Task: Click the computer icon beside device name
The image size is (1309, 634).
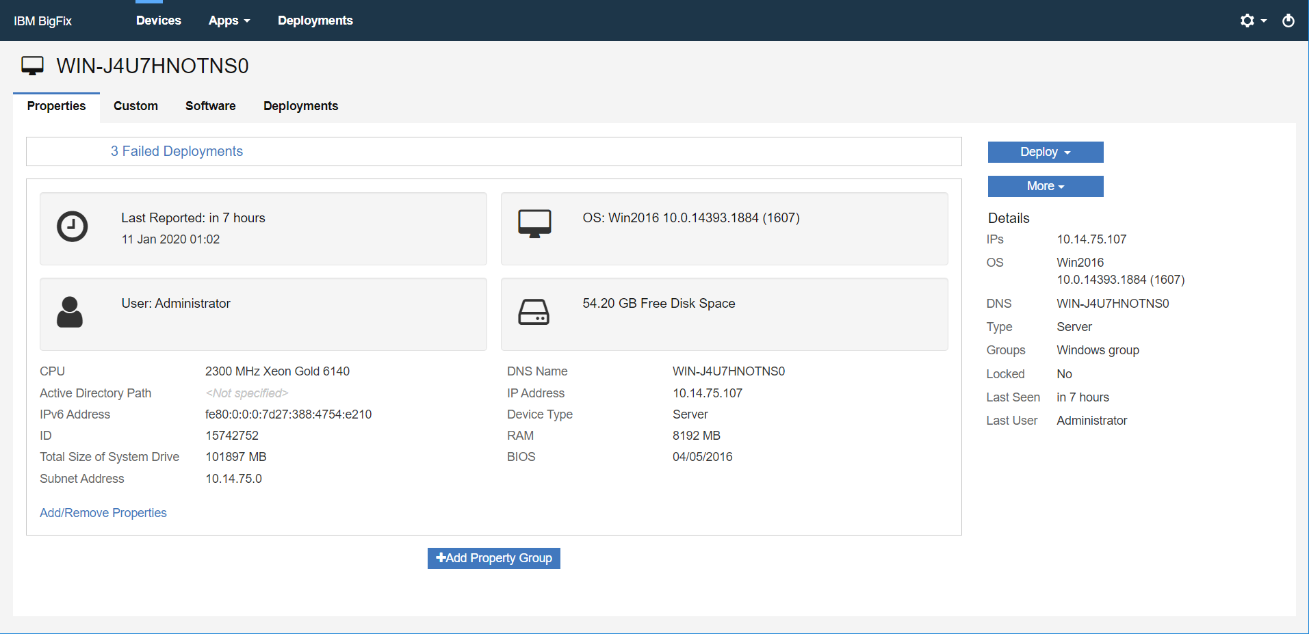Action: tap(32, 66)
